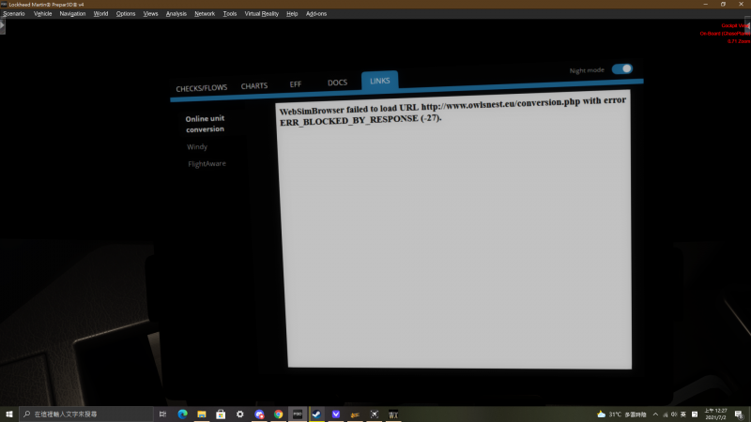751x422 pixels.
Task: Show hidden system tray icons
Action: [x=655, y=414]
